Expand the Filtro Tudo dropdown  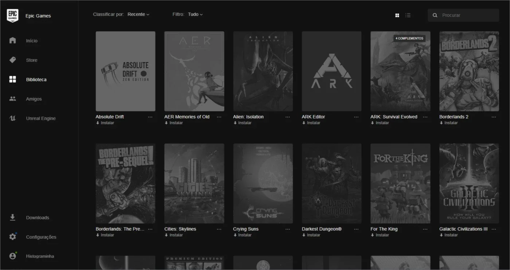click(x=195, y=14)
